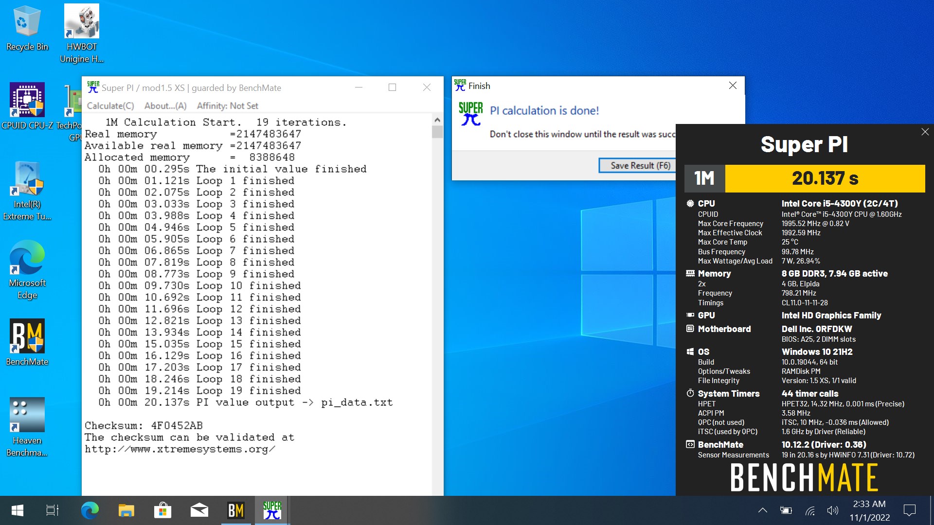This screenshot has height=525, width=934.
Task: Maximize the Super PI window
Action: pos(392,87)
